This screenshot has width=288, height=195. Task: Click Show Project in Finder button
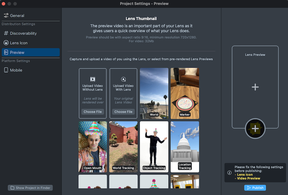[x=30, y=188]
